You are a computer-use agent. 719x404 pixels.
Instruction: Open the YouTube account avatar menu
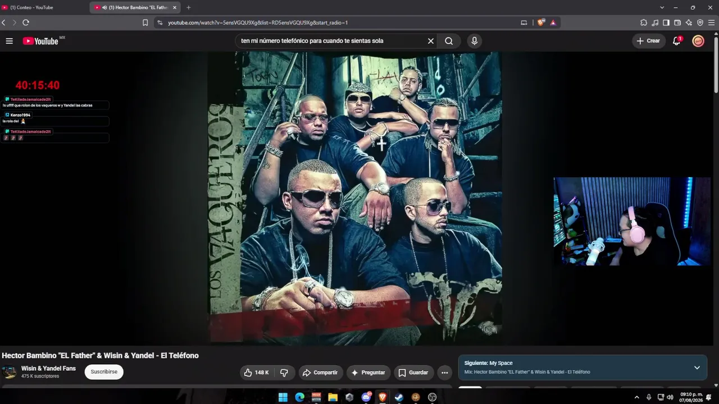point(698,41)
